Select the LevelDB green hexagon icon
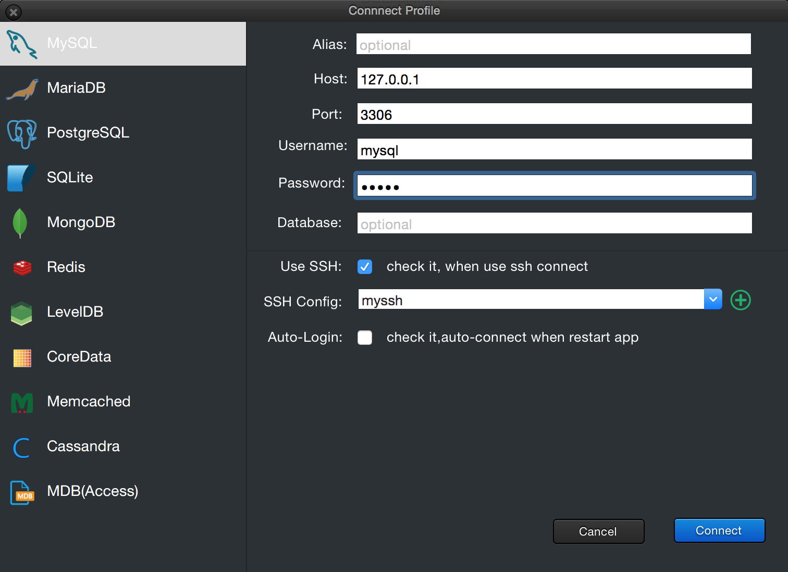Viewport: 788px width, 572px height. click(21, 313)
